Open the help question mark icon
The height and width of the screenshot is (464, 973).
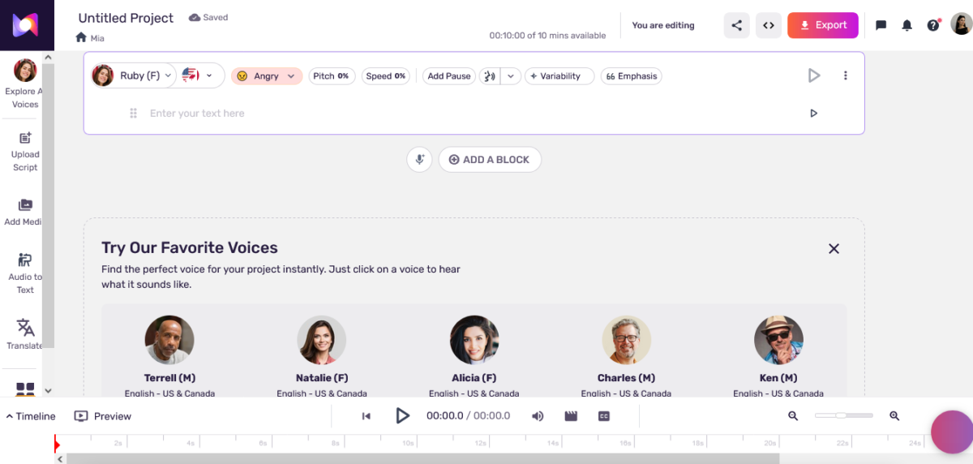932,25
